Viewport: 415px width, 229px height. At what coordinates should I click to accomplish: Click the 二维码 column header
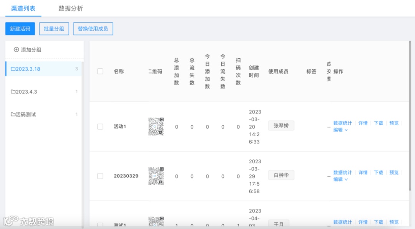point(155,71)
